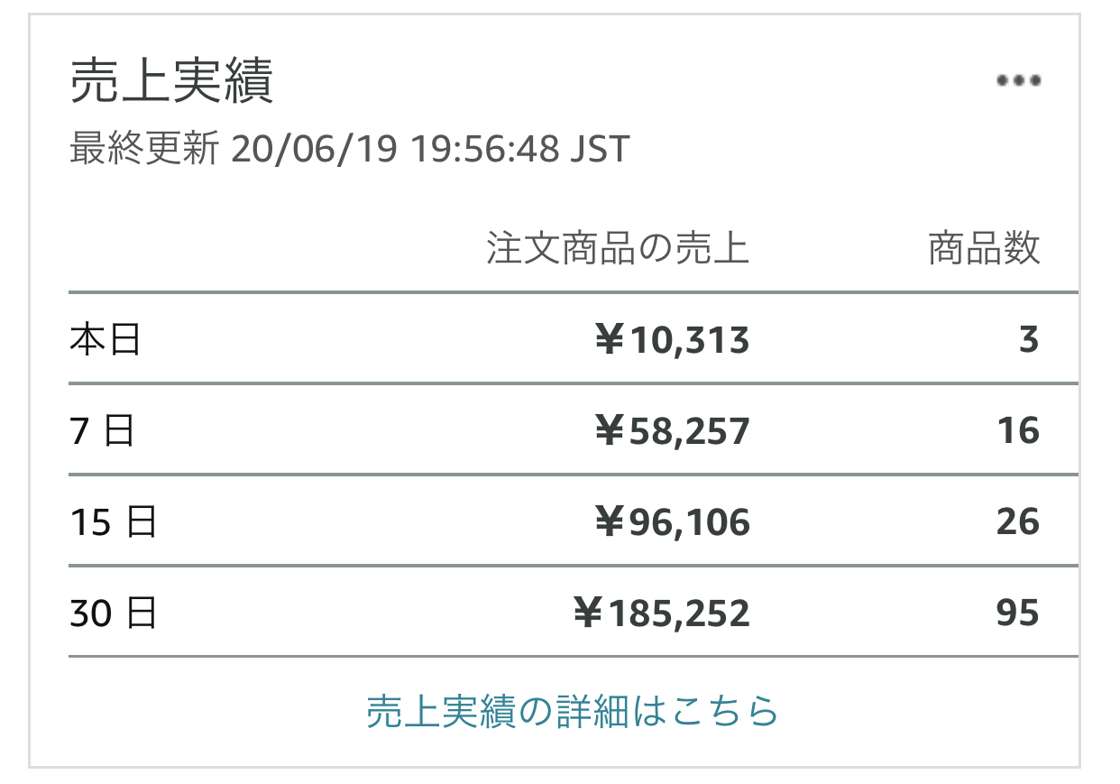
Task: Click the 15-day item count 26
Action: tap(1019, 523)
